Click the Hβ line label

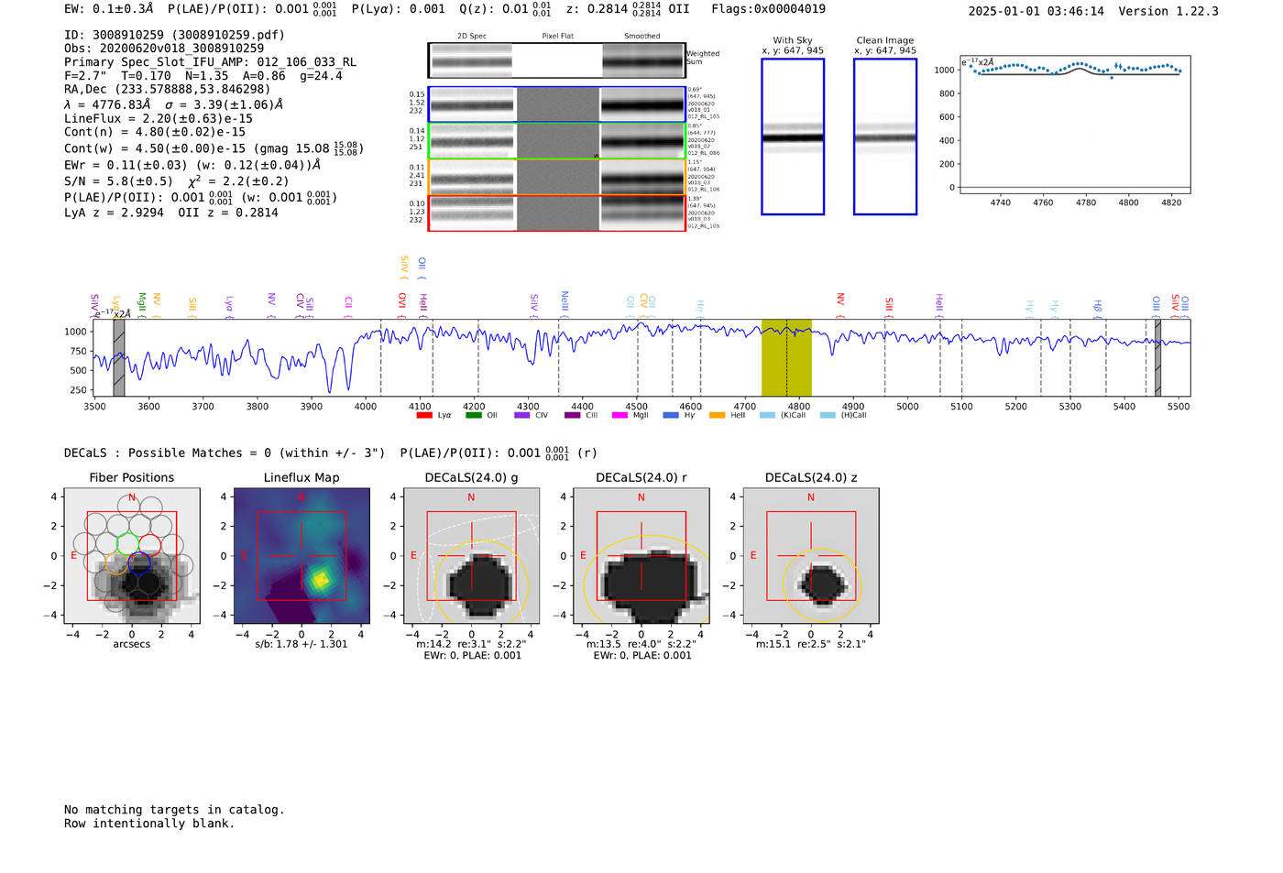[x=1098, y=309]
